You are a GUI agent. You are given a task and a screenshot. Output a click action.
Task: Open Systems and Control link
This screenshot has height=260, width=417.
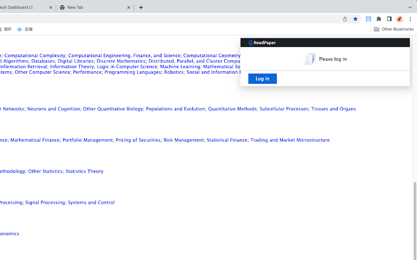pyautogui.click(x=91, y=202)
